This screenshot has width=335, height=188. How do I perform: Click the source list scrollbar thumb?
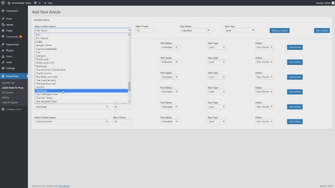pyautogui.click(x=129, y=86)
